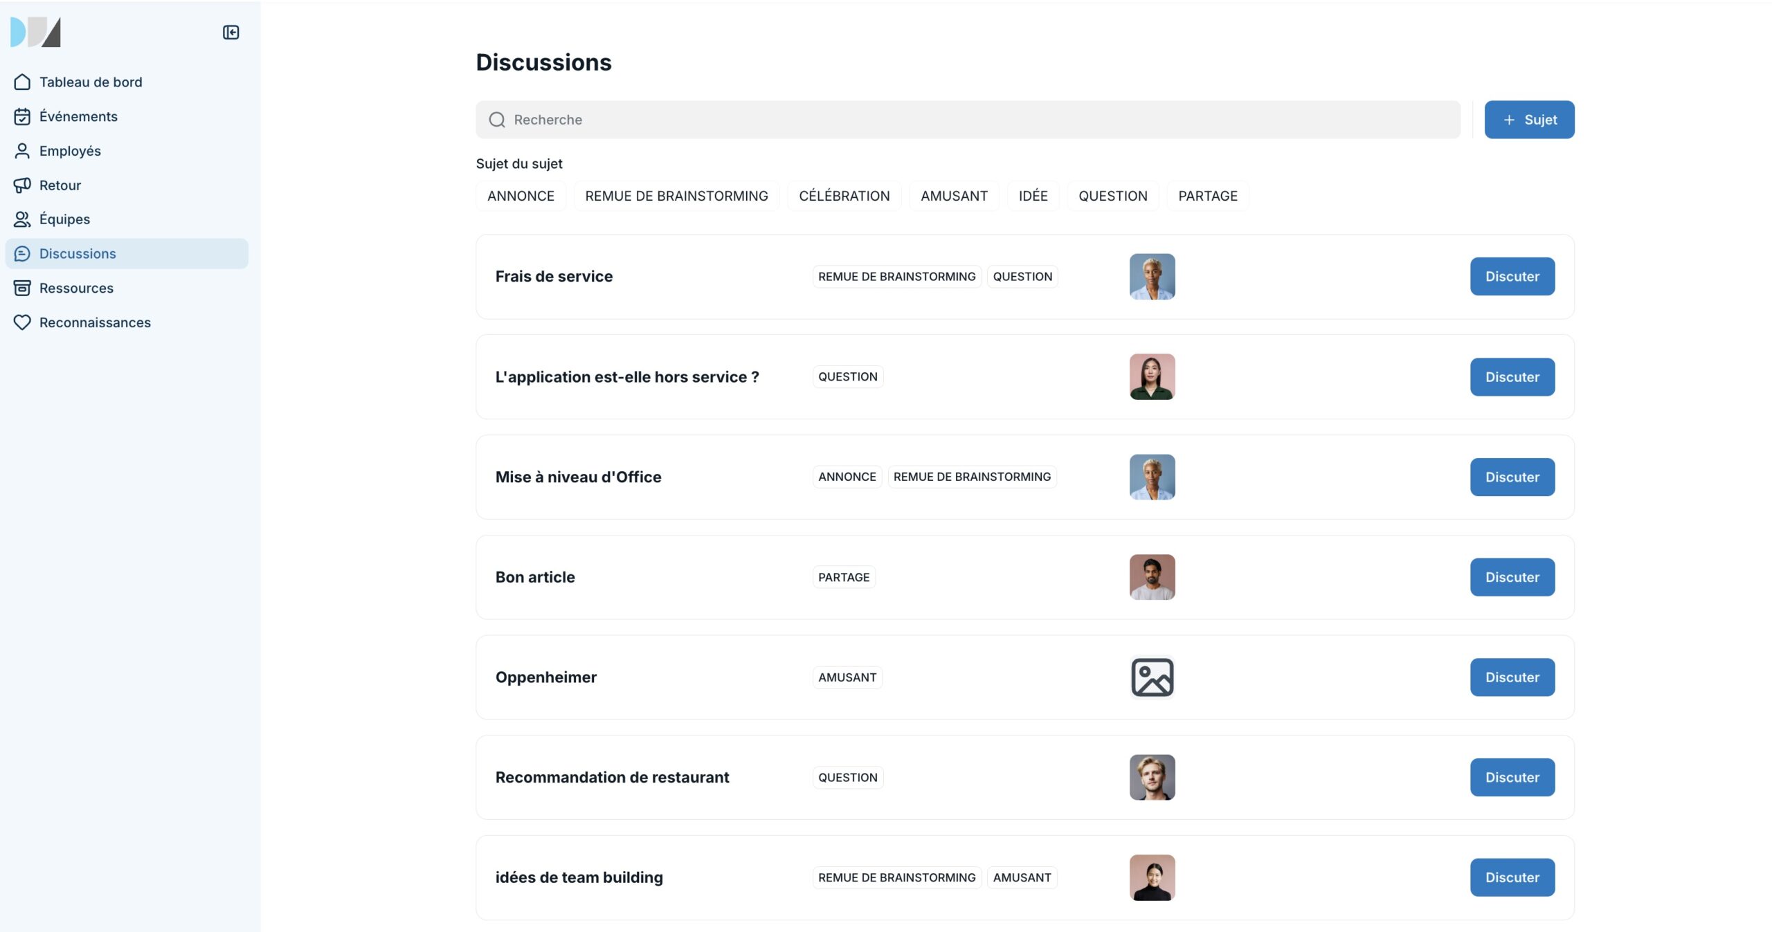Click avatar thumbnail on Bon article row
The width and height of the screenshot is (1772, 932).
coord(1152,577)
